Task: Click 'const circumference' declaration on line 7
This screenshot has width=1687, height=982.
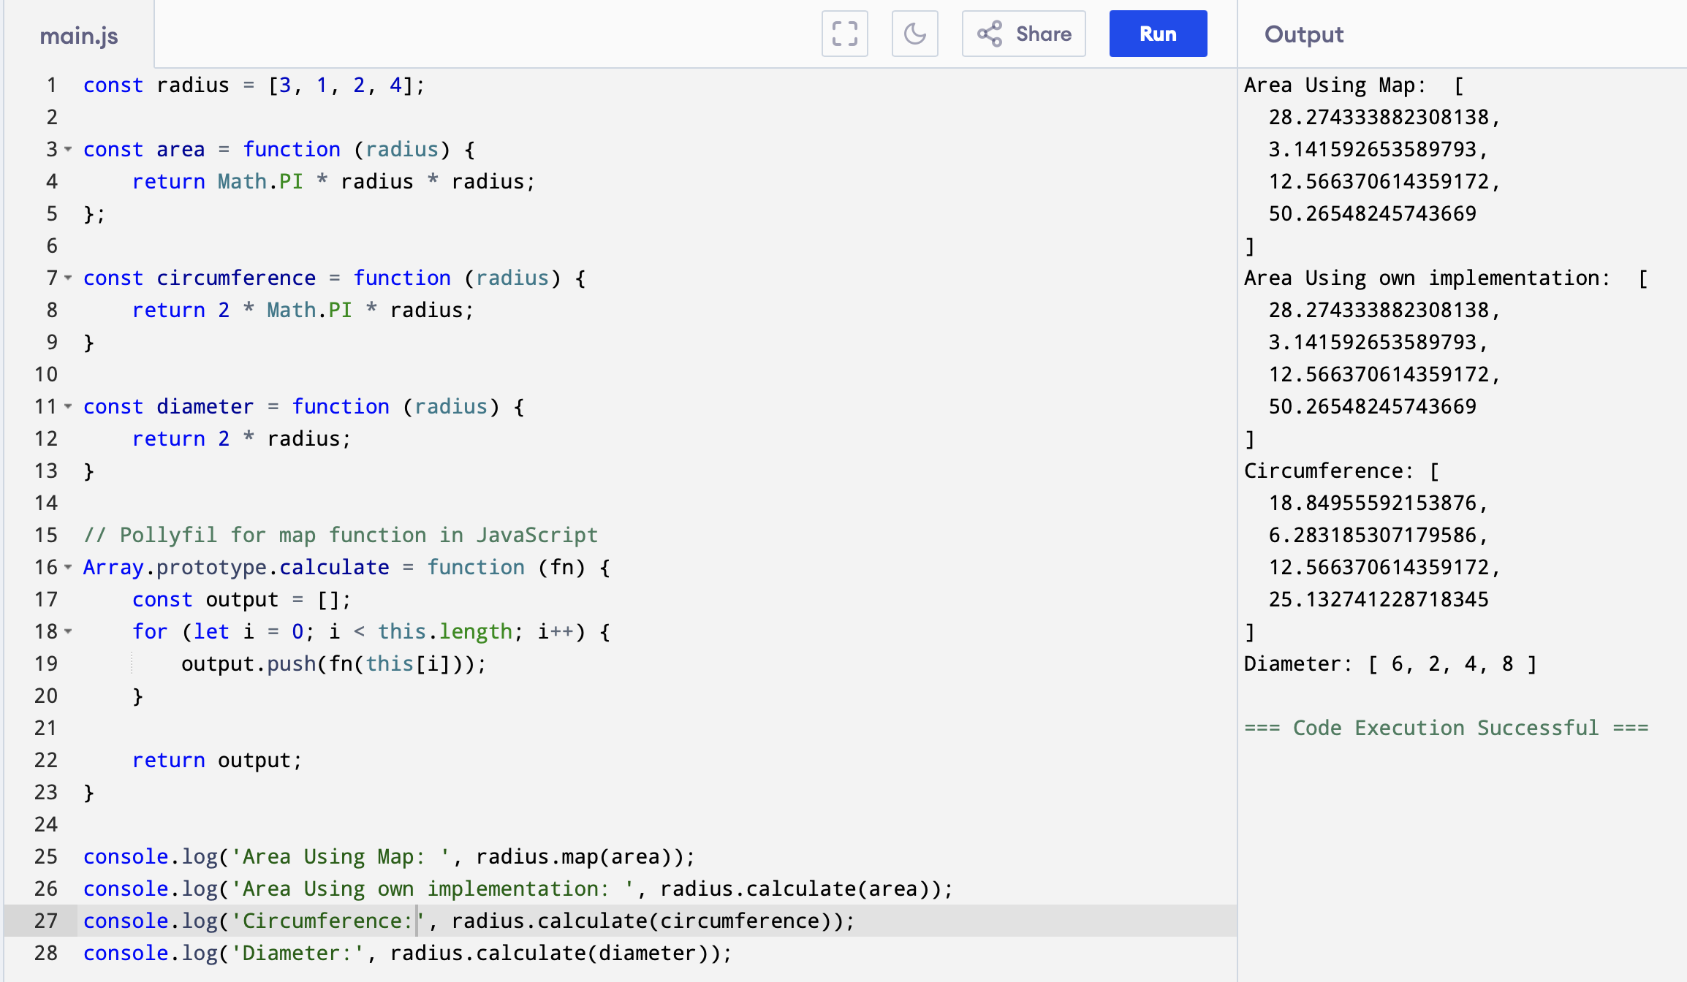Action: coord(200,278)
